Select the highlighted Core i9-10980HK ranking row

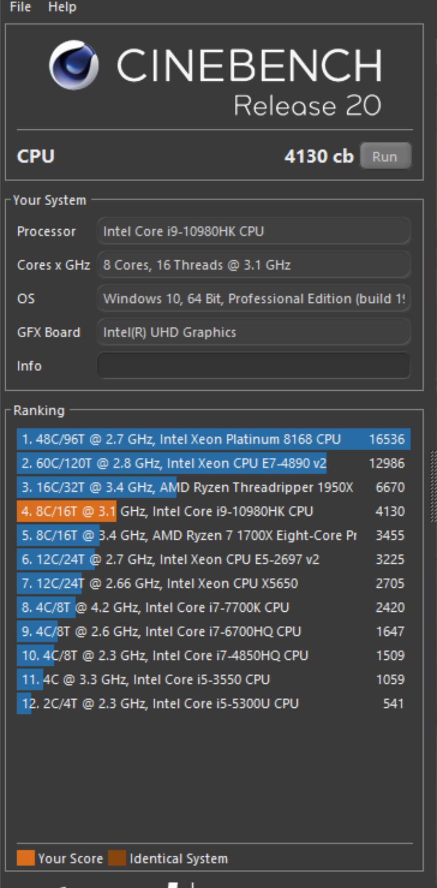(x=214, y=511)
